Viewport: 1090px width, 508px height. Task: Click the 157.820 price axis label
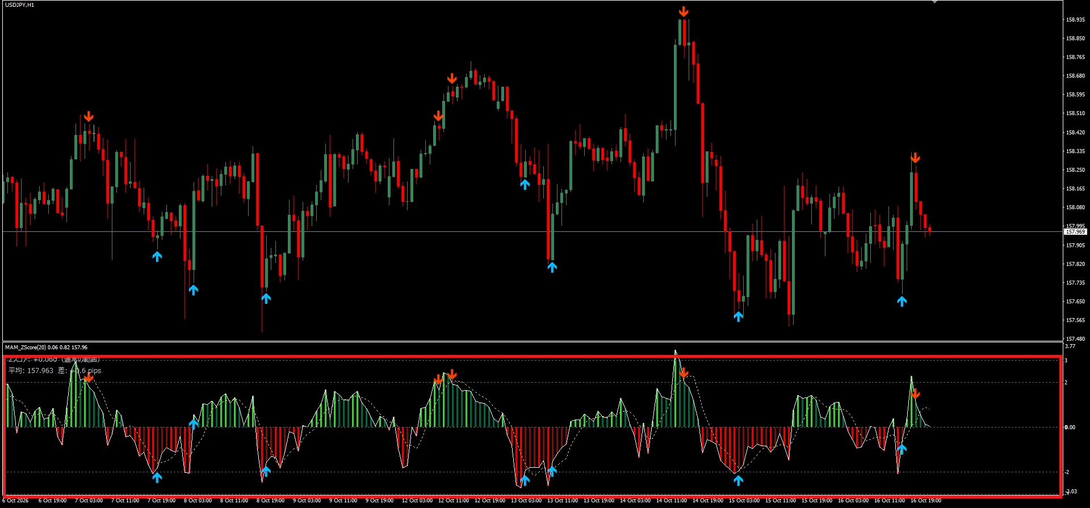click(1076, 264)
